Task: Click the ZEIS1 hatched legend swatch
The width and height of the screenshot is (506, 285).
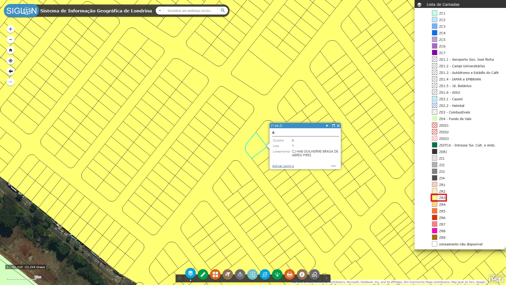Action: coord(435,125)
